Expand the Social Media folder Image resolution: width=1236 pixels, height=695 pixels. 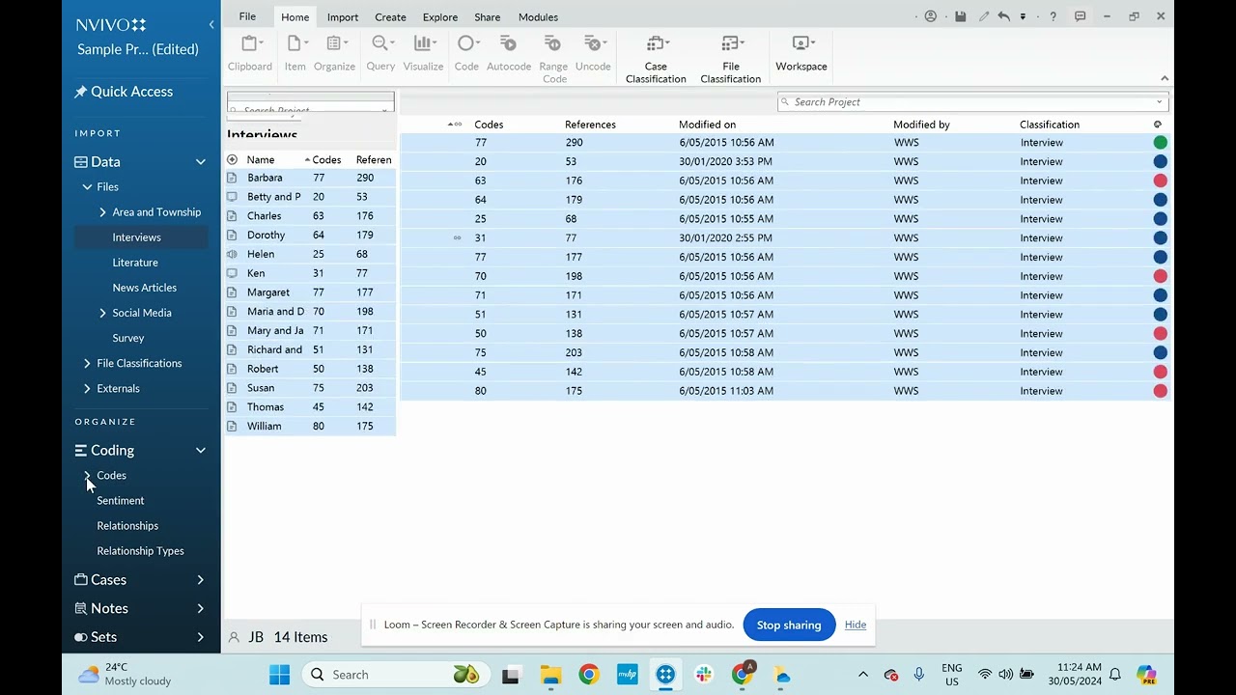[102, 313]
